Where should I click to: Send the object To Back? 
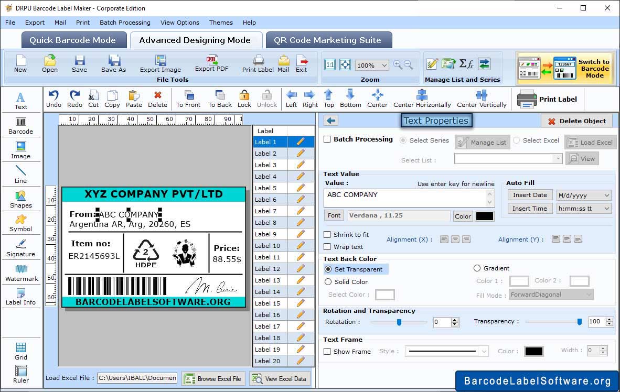[220, 99]
